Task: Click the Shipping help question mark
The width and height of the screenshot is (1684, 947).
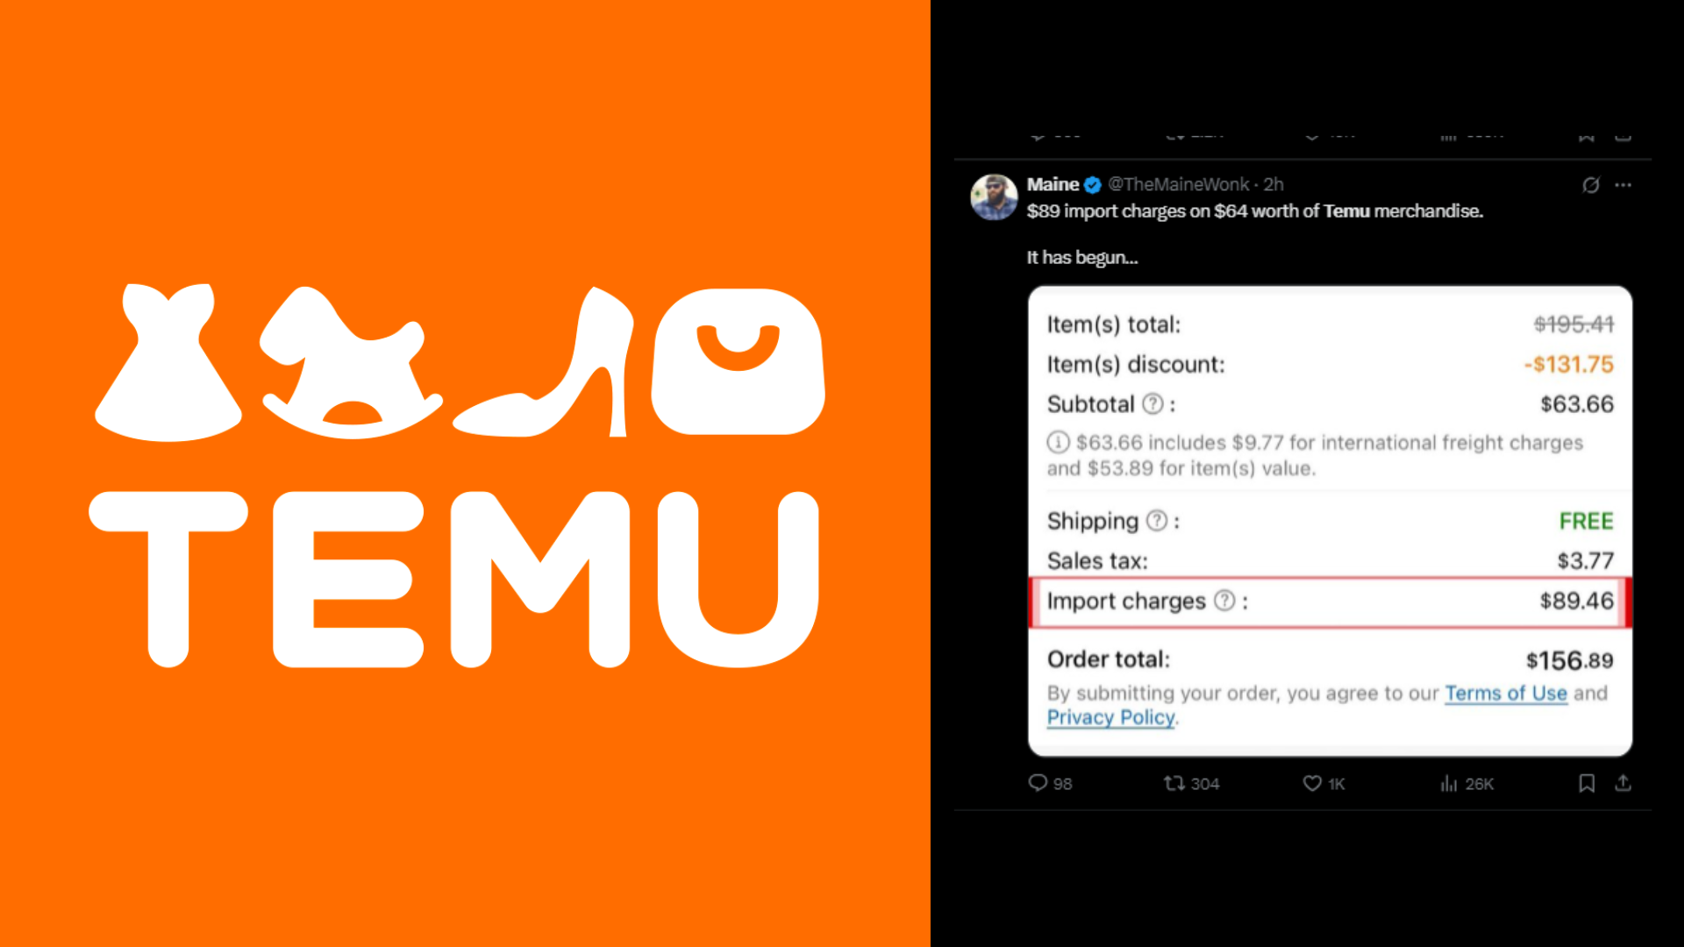Action: 1158,521
